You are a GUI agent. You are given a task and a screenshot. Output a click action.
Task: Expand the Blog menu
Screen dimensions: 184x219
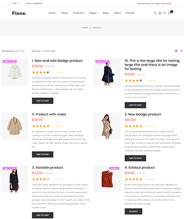tap(106, 13)
